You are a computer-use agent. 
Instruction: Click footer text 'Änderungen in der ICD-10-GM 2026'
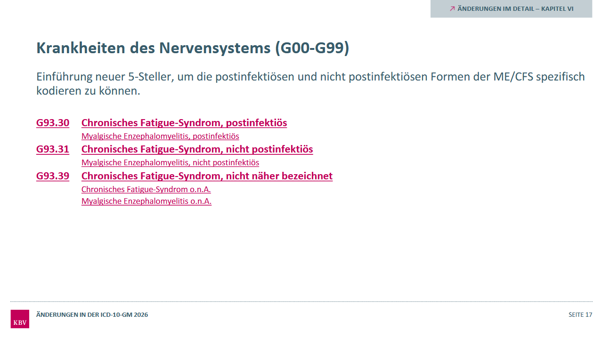click(92, 314)
